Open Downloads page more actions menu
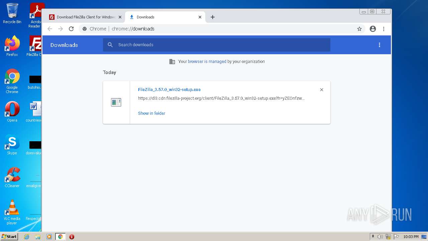 (x=380, y=45)
